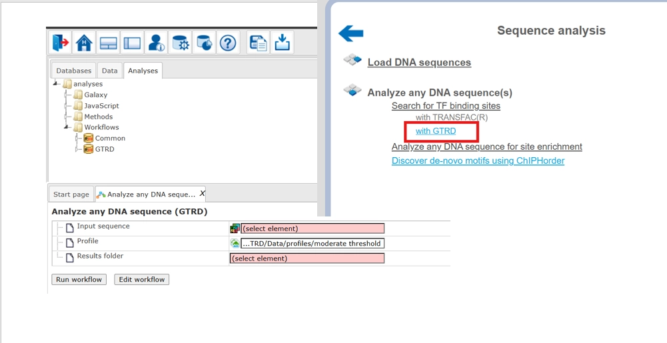This screenshot has width=667, height=343.
Task: Switch to the Databases tab
Action: (x=73, y=71)
